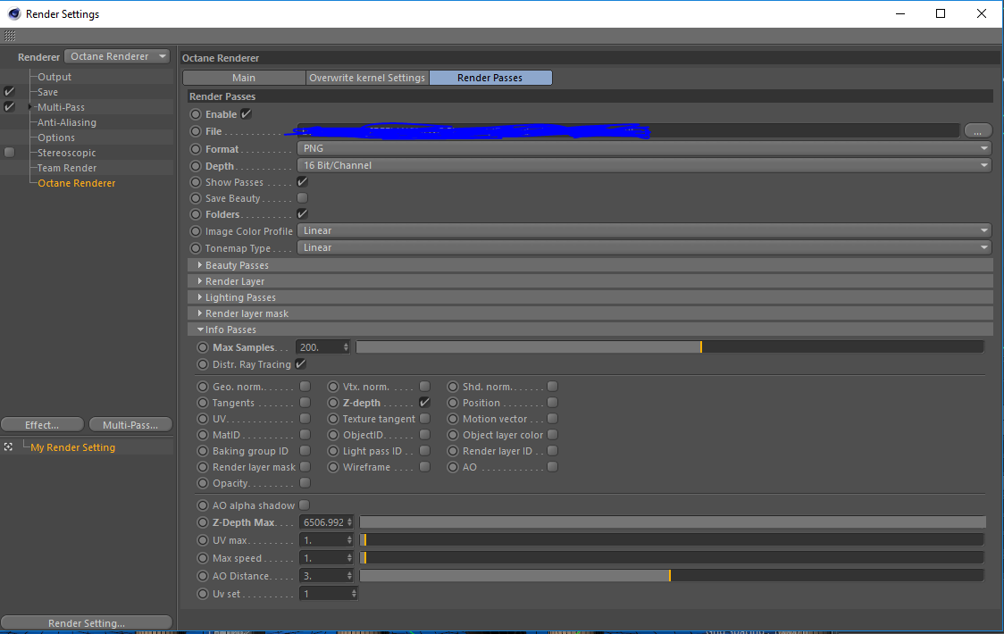Viewport: 1004px width, 634px height.
Task: Open the Renderer dropdown showing Octane Renderer
Action: click(117, 56)
